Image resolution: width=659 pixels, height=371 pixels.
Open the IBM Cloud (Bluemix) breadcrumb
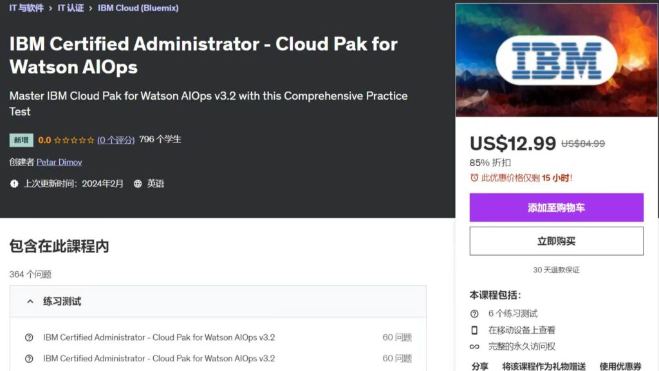(138, 8)
